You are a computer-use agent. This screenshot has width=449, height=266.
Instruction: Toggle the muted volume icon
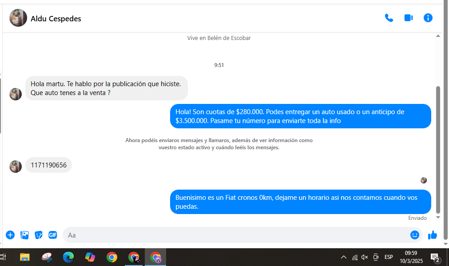point(365,257)
